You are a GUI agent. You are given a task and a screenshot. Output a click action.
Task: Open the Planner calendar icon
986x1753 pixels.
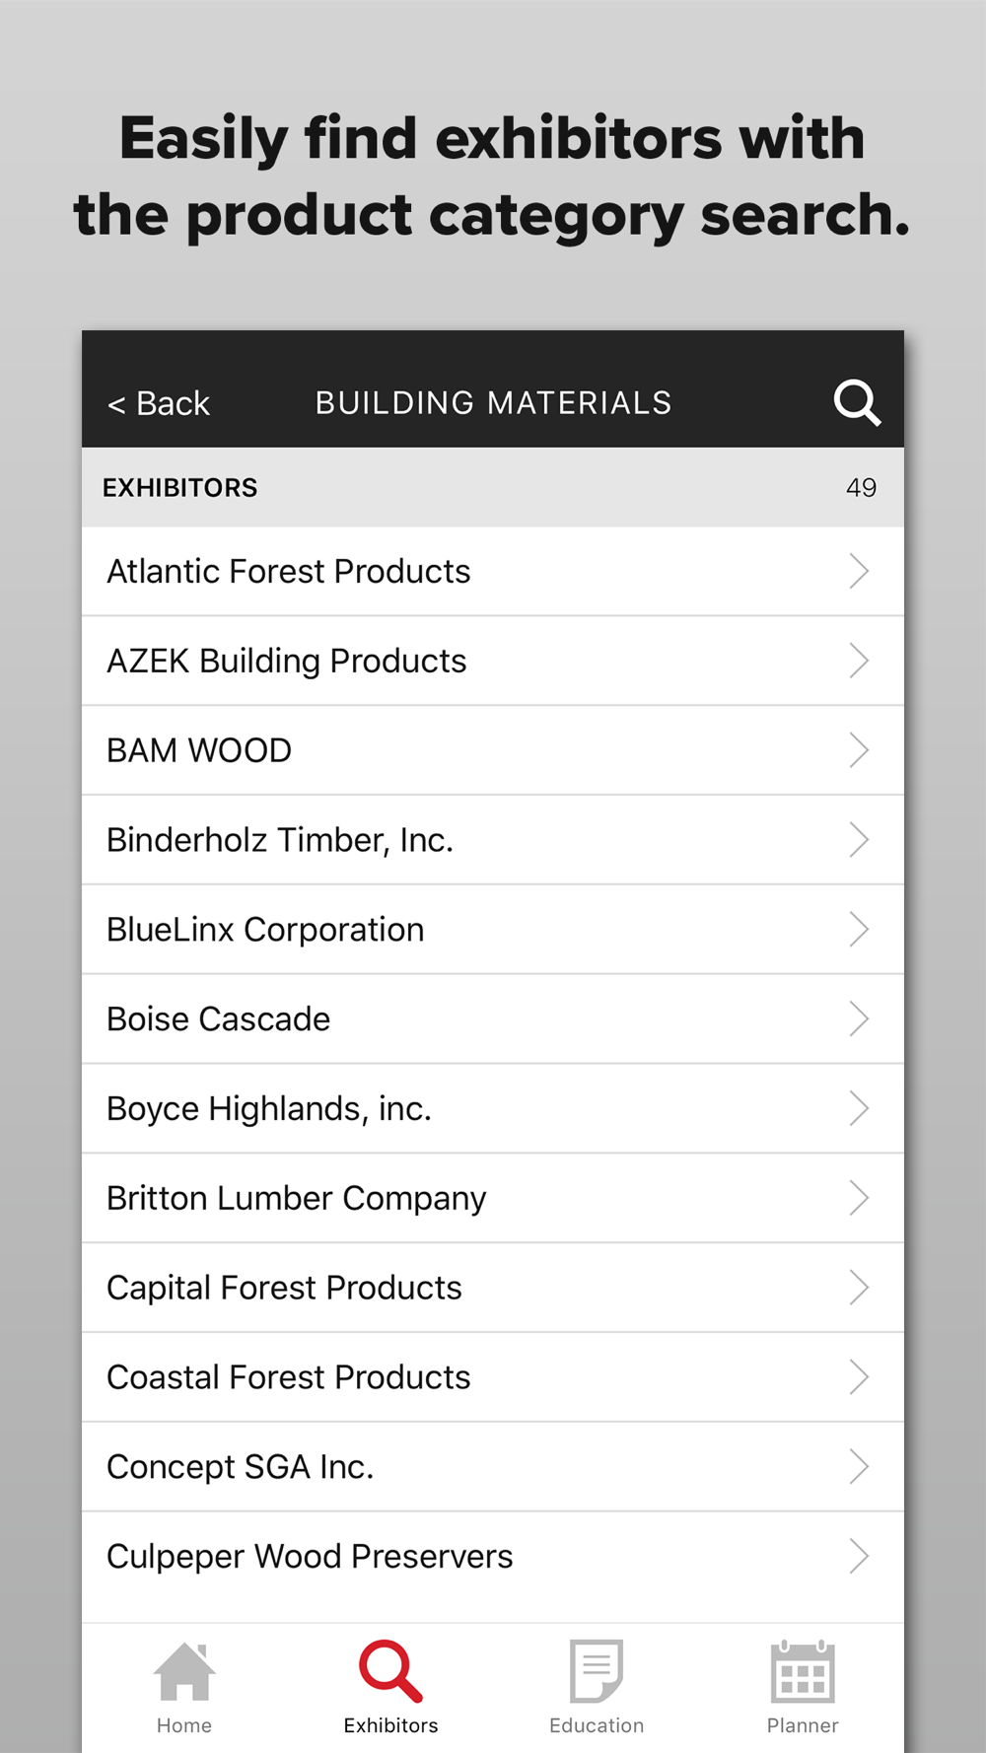coord(803,1671)
